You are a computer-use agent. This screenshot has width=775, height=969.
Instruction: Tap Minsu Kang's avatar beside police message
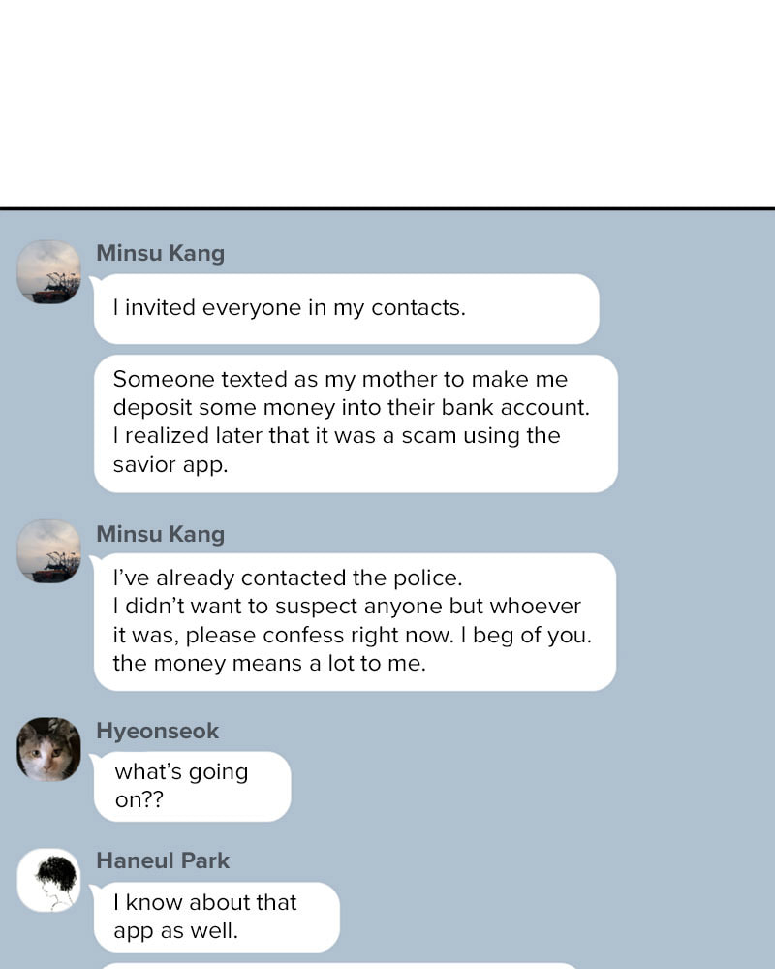pyautogui.click(x=48, y=551)
